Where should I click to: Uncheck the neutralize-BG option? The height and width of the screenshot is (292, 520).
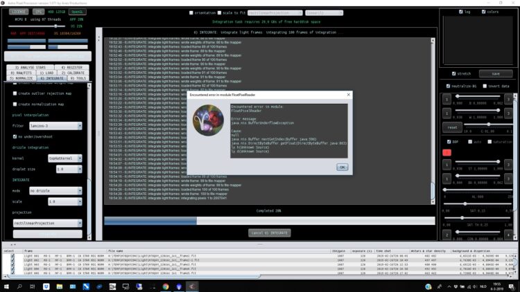[x=448, y=86]
